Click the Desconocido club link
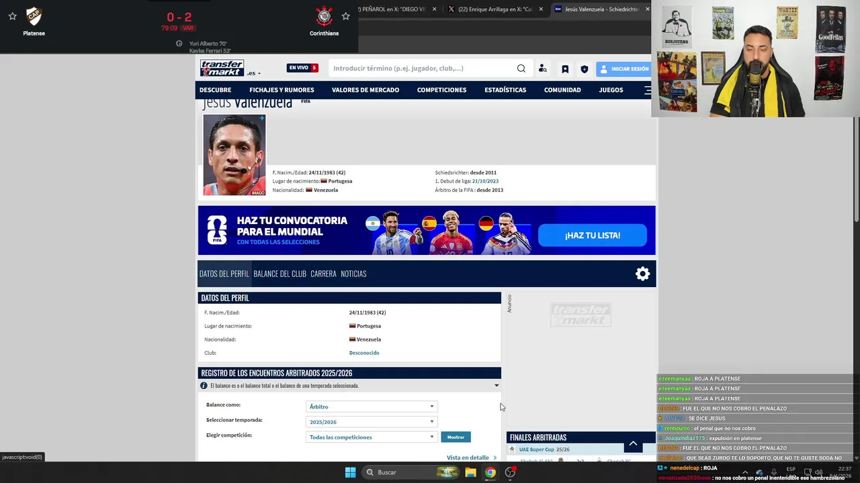 (x=364, y=353)
